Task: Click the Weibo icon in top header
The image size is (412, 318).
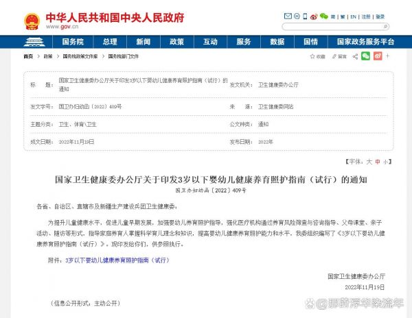Action: click(x=314, y=16)
